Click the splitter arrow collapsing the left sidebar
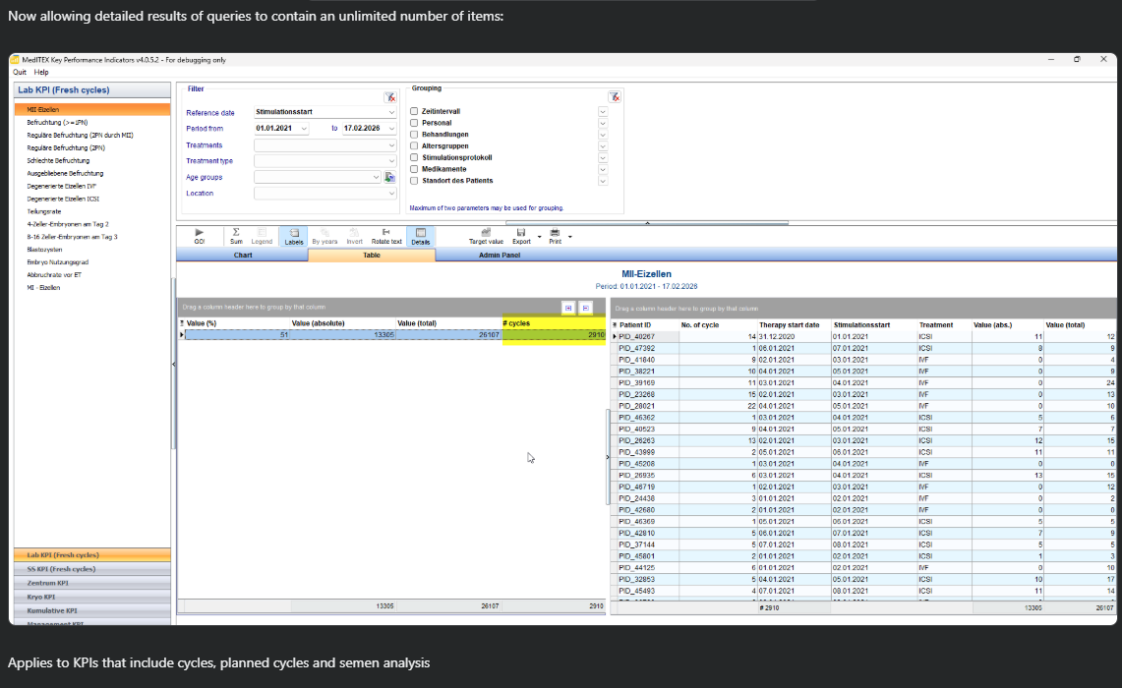1122x688 pixels. click(x=174, y=364)
